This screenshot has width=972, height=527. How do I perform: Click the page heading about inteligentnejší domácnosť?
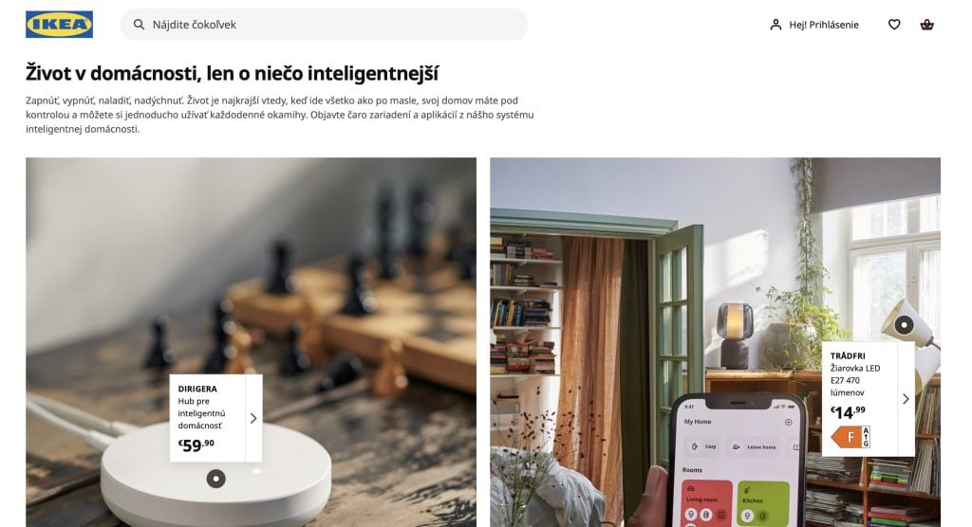click(x=232, y=73)
